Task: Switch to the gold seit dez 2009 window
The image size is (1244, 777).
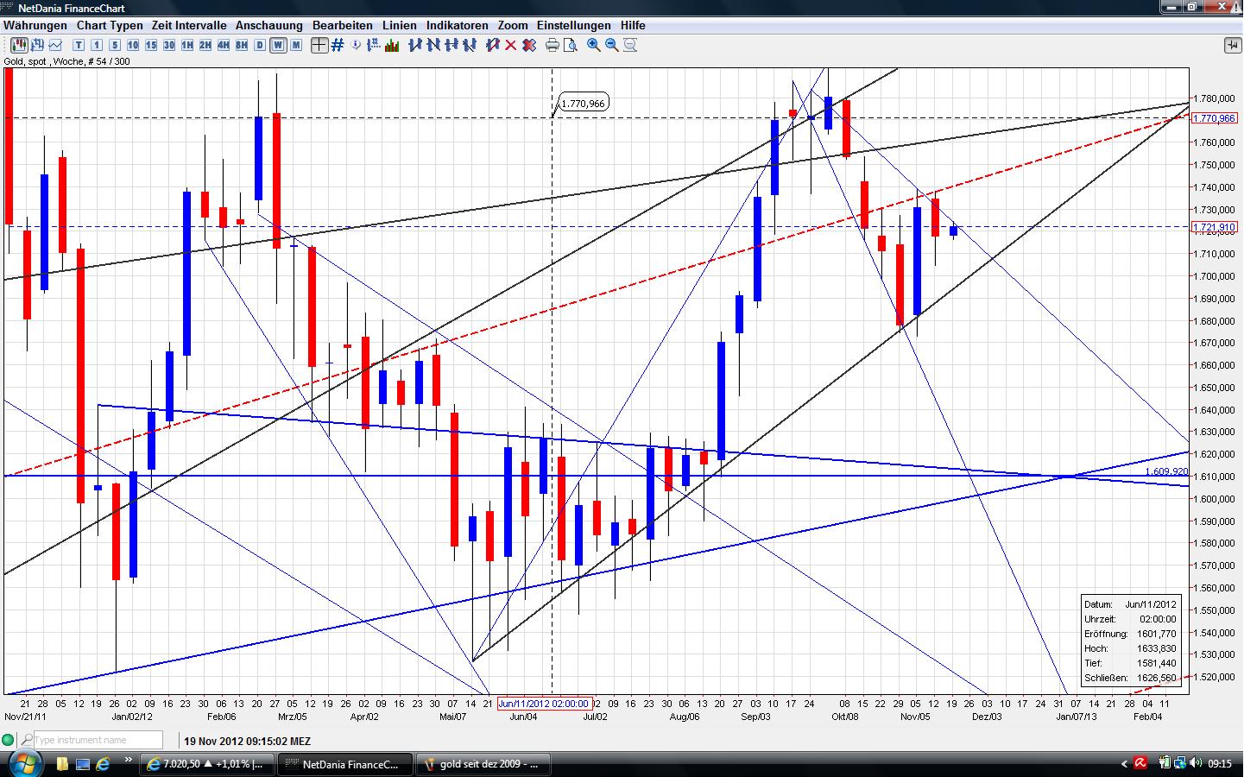Action: (x=483, y=764)
